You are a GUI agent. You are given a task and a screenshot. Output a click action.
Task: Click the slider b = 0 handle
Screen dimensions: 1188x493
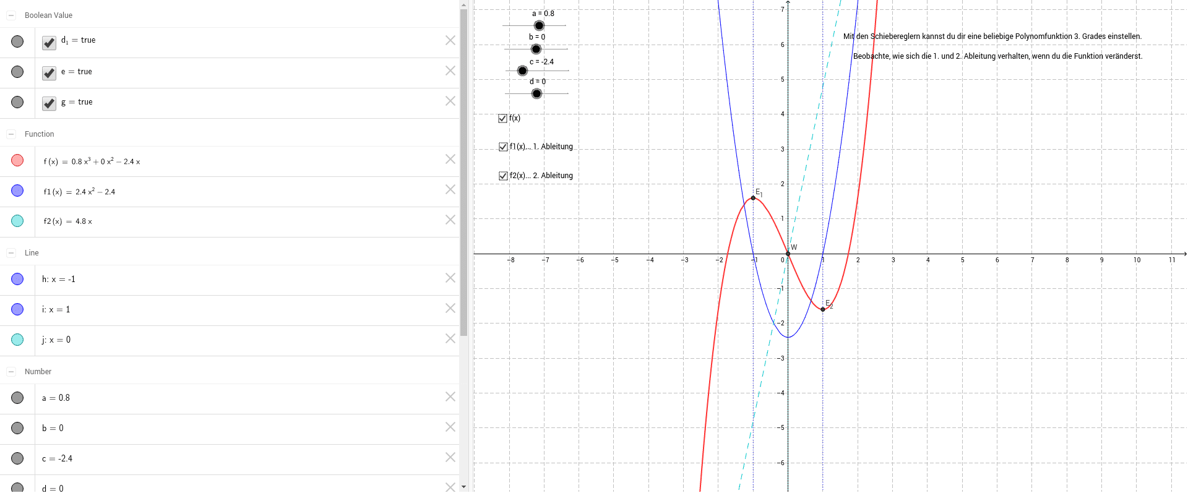point(536,49)
